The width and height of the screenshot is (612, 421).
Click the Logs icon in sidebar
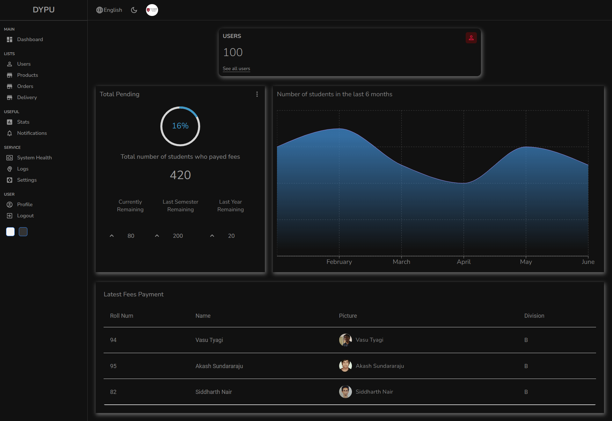tap(10, 169)
